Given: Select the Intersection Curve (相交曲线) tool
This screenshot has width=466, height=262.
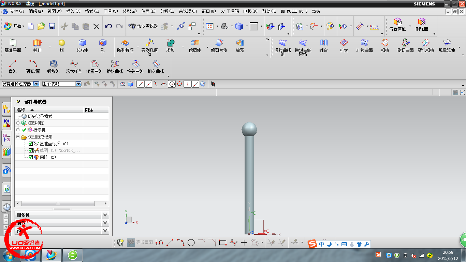Looking at the screenshot, I should [156, 67].
